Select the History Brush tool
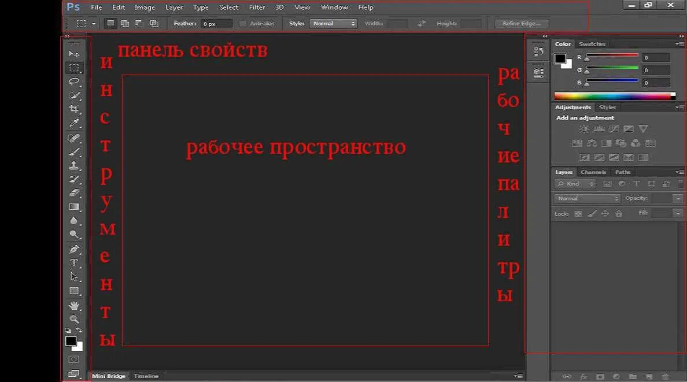Viewport: 687px width, 382px height. [x=73, y=179]
